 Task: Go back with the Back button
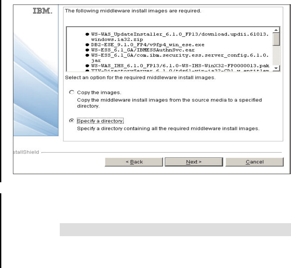(134, 162)
